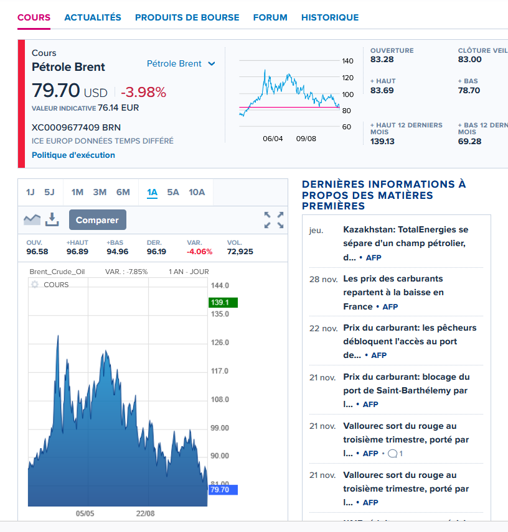Open comment bubble on Vallourec article
The height and width of the screenshot is (532, 508).
(x=392, y=454)
